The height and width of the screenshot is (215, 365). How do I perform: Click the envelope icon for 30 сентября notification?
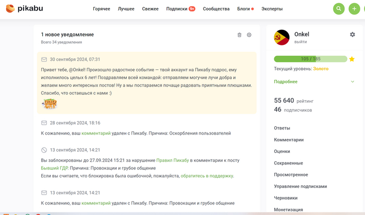[x=44, y=59]
